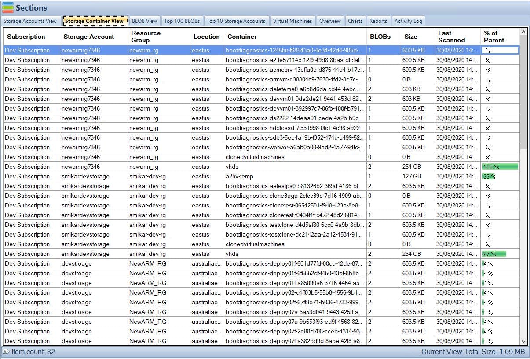The image size is (530, 359).
Task: Switch to the BLOB View tab
Action: 144,21
